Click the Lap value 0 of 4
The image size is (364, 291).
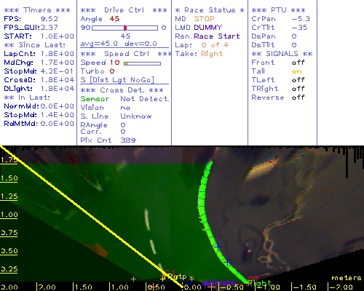point(215,45)
